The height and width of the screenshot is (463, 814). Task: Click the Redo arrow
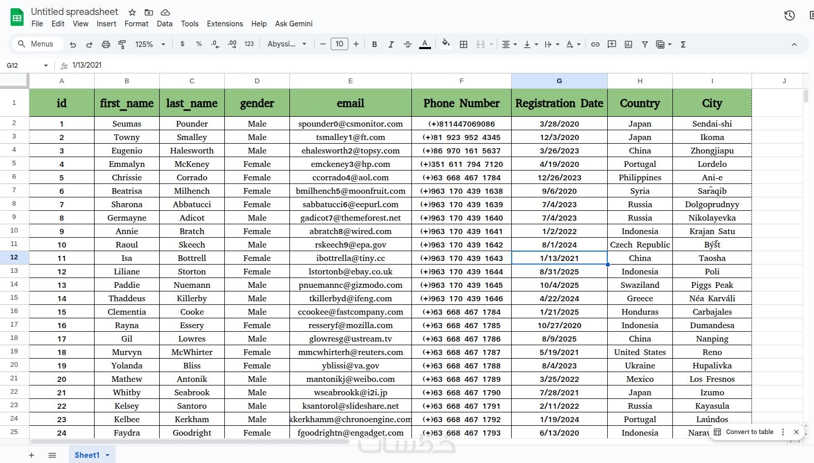(x=89, y=44)
